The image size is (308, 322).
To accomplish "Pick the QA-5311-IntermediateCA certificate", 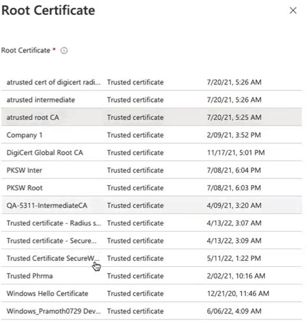I will coord(151,205).
